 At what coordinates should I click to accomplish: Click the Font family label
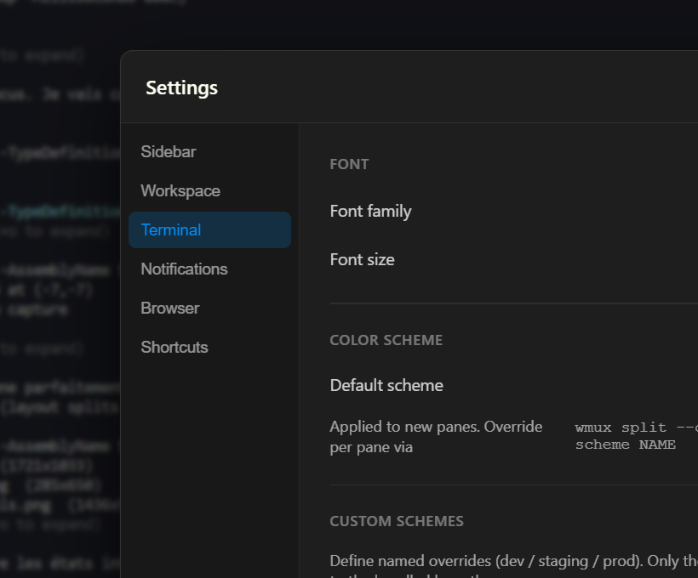pos(370,211)
